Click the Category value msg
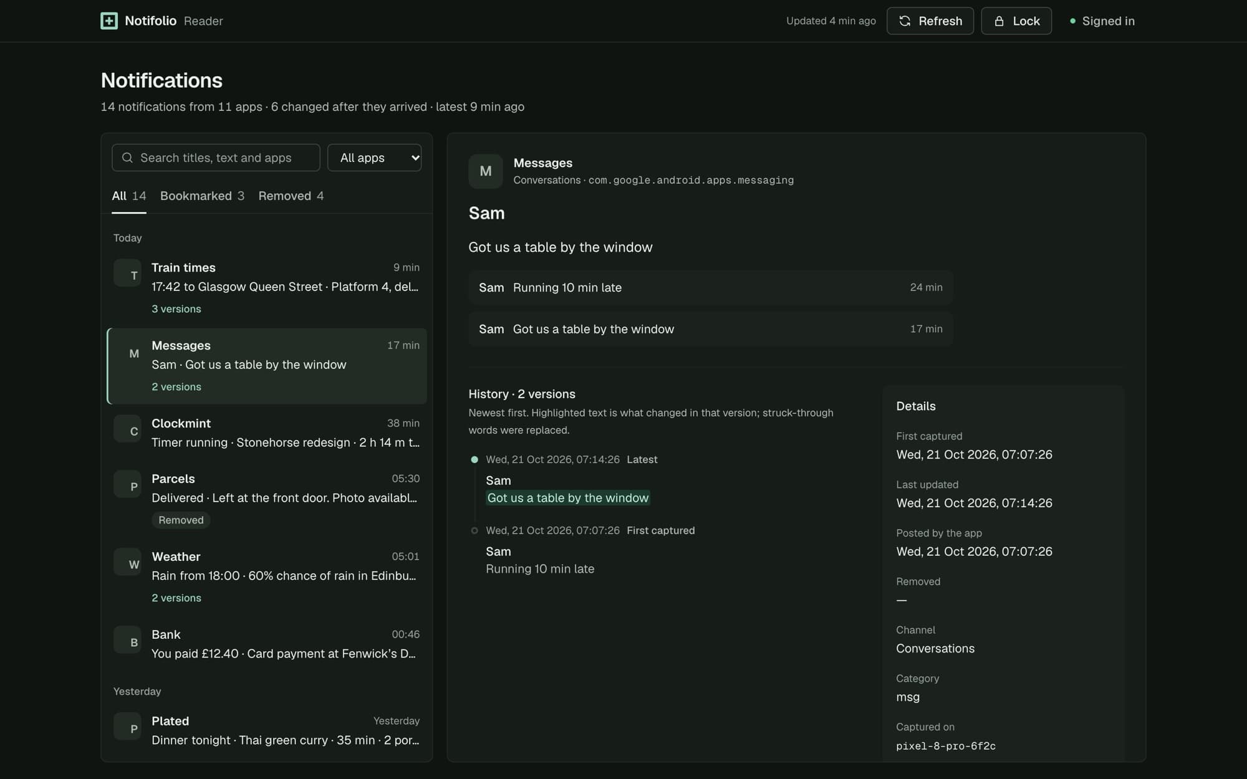 (908, 697)
